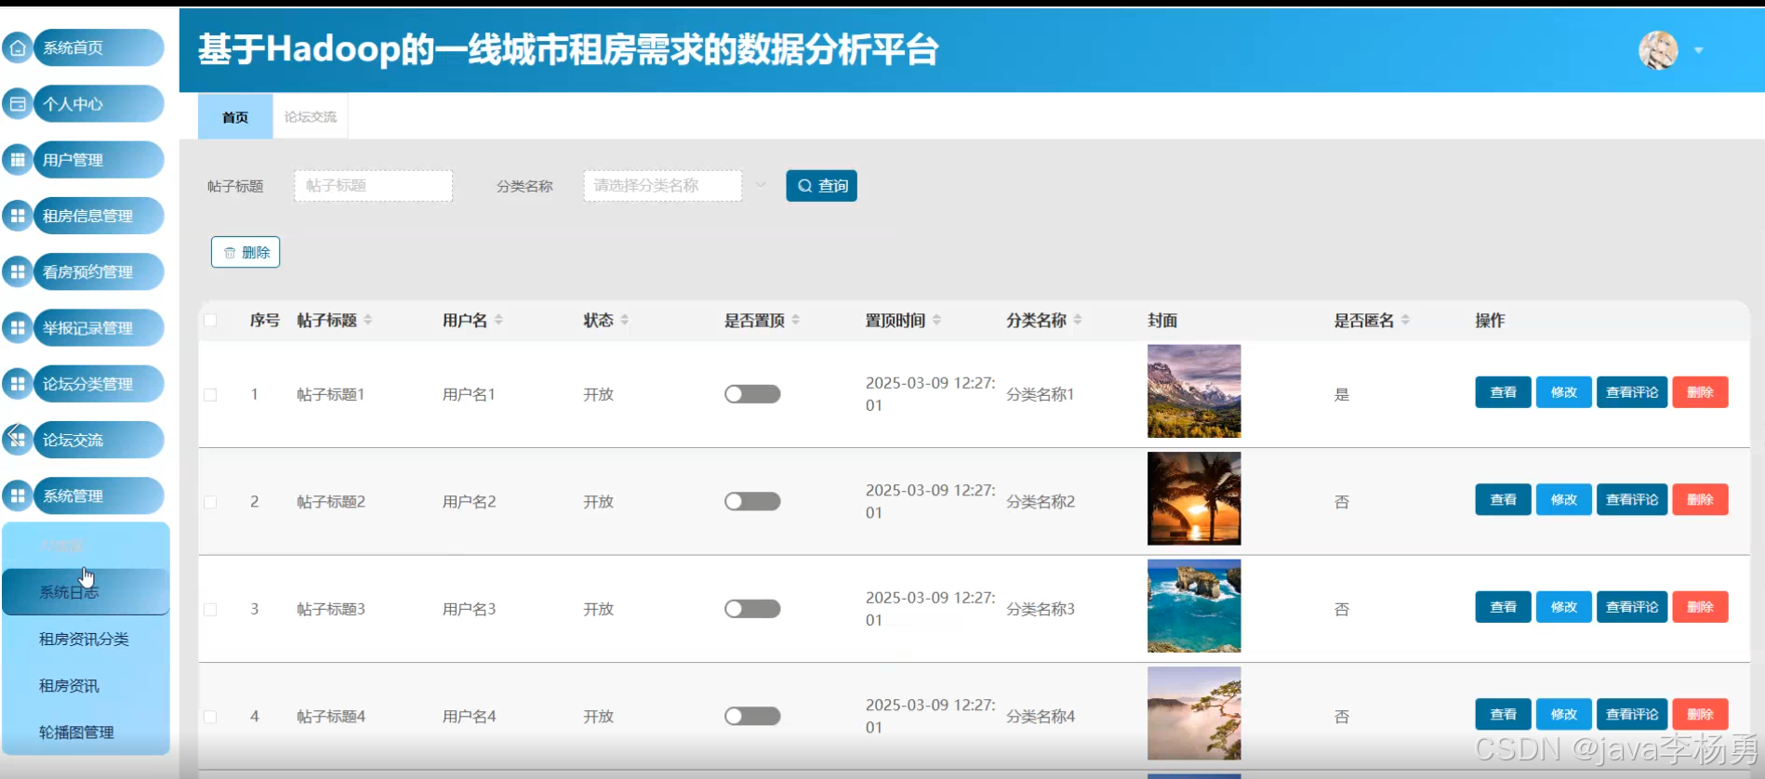Open 系统日志 submenu item
This screenshot has height=779, width=1765.
click(86, 592)
